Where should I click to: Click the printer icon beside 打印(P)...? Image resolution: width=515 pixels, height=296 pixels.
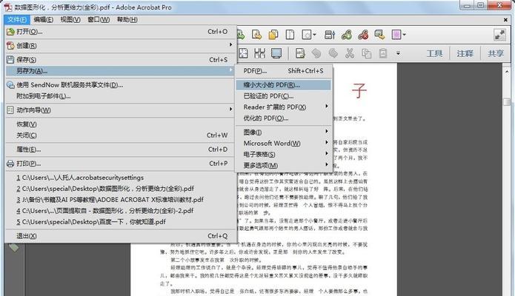tap(10, 164)
